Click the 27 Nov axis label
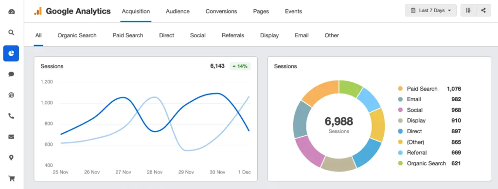The height and width of the screenshot is (189, 498). (x=123, y=172)
